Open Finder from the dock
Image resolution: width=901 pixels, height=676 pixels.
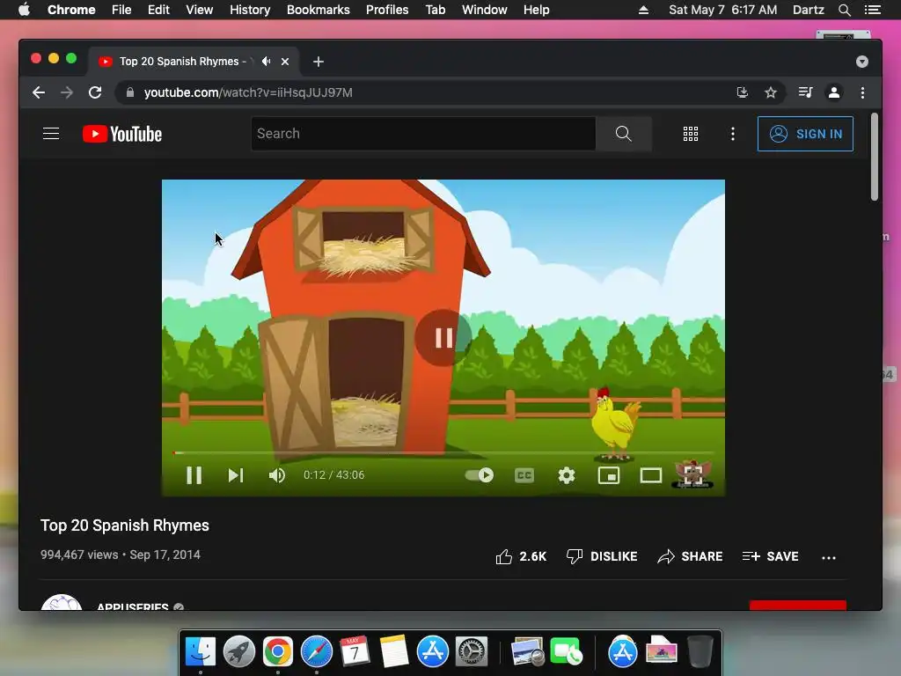point(200,651)
